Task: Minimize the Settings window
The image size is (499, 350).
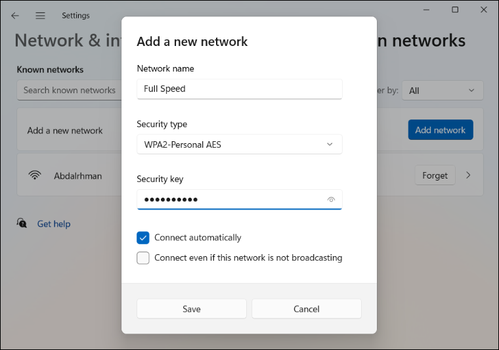Action: click(x=426, y=10)
